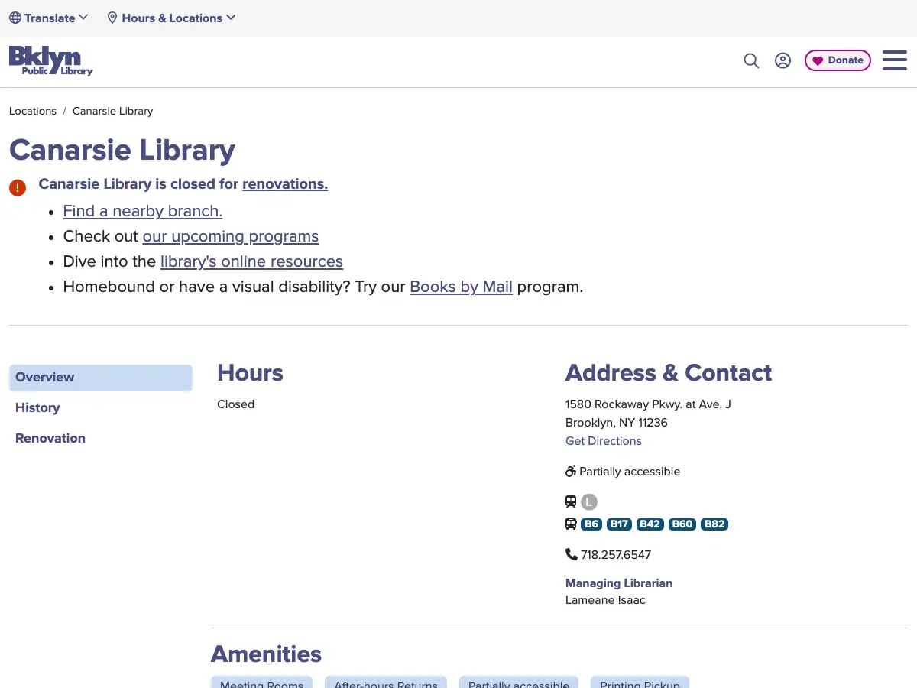
Task: Follow the Find a nearby branch link
Action: (143, 211)
